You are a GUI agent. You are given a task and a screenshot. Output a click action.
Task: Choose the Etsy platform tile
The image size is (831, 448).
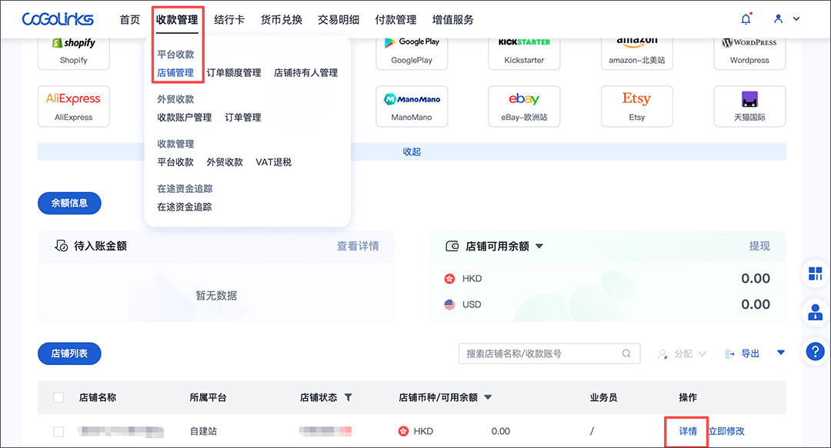(x=636, y=105)
